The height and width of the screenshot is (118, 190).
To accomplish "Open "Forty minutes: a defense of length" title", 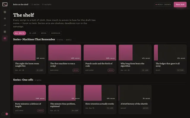I will click(x=28, y=105).
